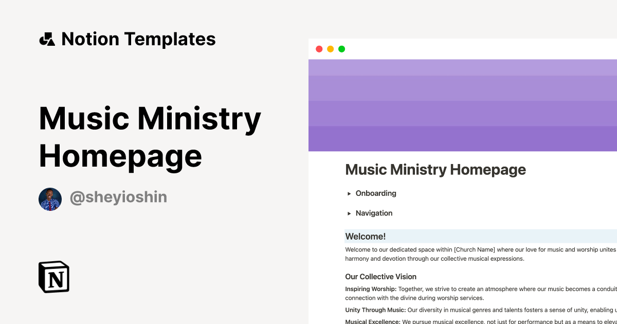Click the yellow traffic light in the preview window
Screen dimensions: 617x324
coord(331,49)
